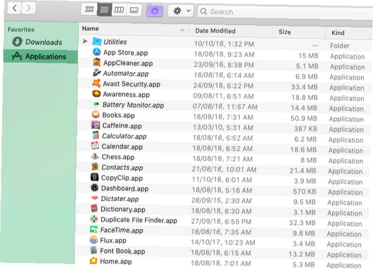Select the Dictionary.app icon
Image resolution: width=373 pixels, height=270 pixels.
pyautogui.click(x=94, y=208)
